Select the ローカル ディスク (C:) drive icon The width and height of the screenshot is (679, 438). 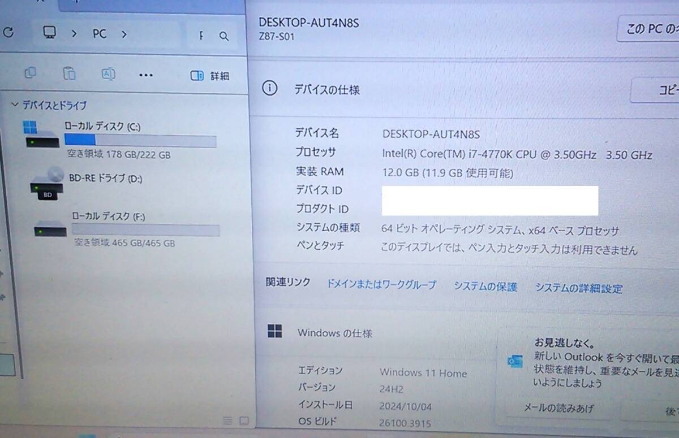(41, 135)
